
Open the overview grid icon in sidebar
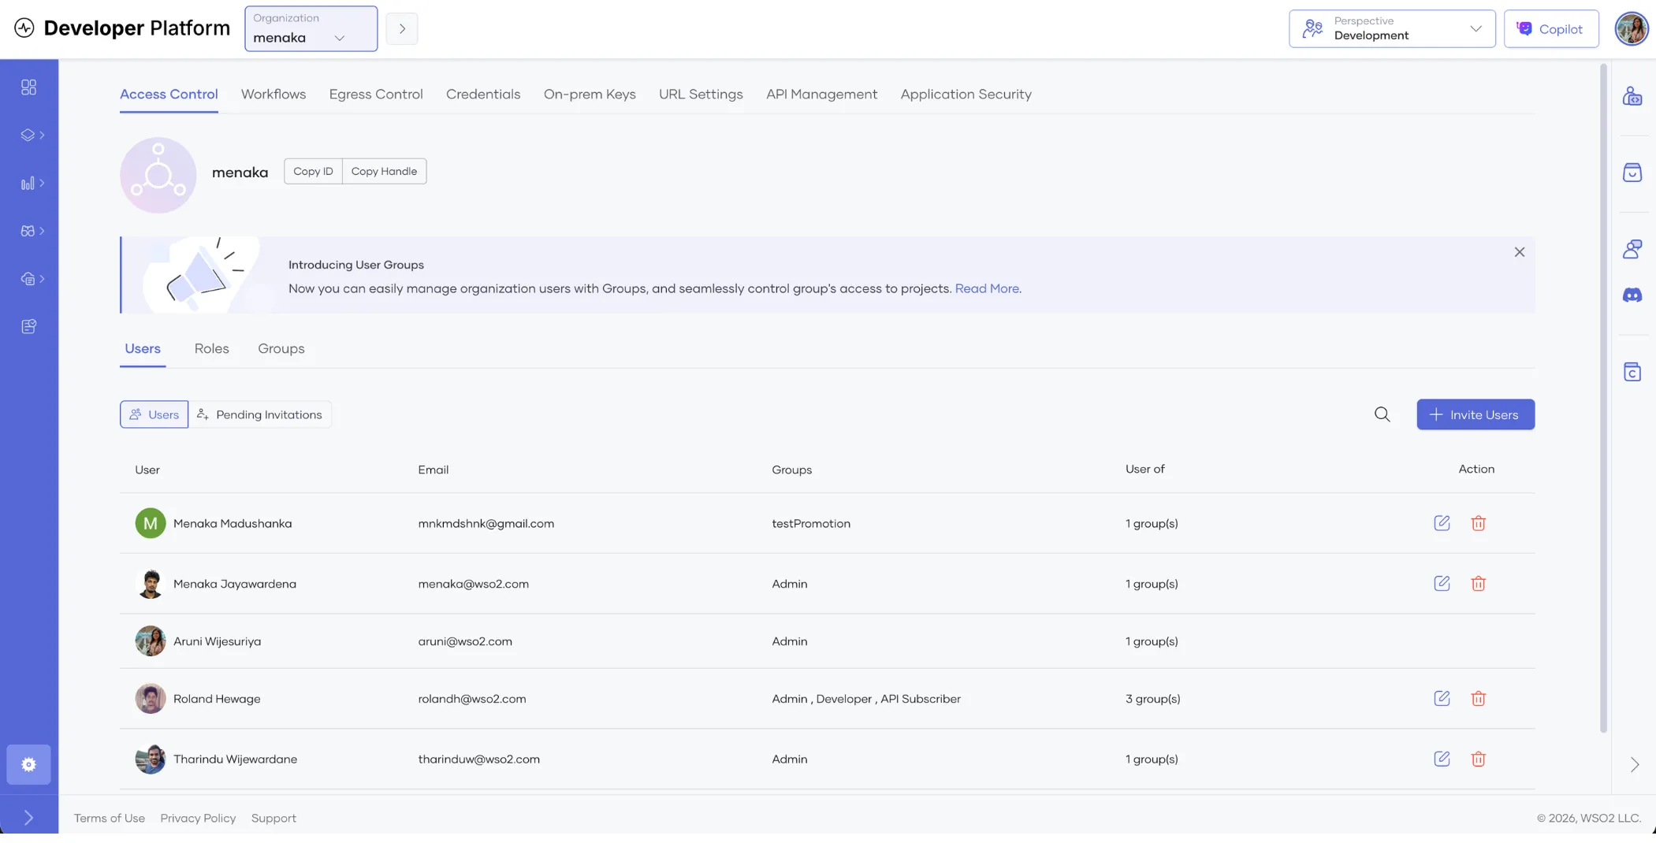click(x=28, y=87)
